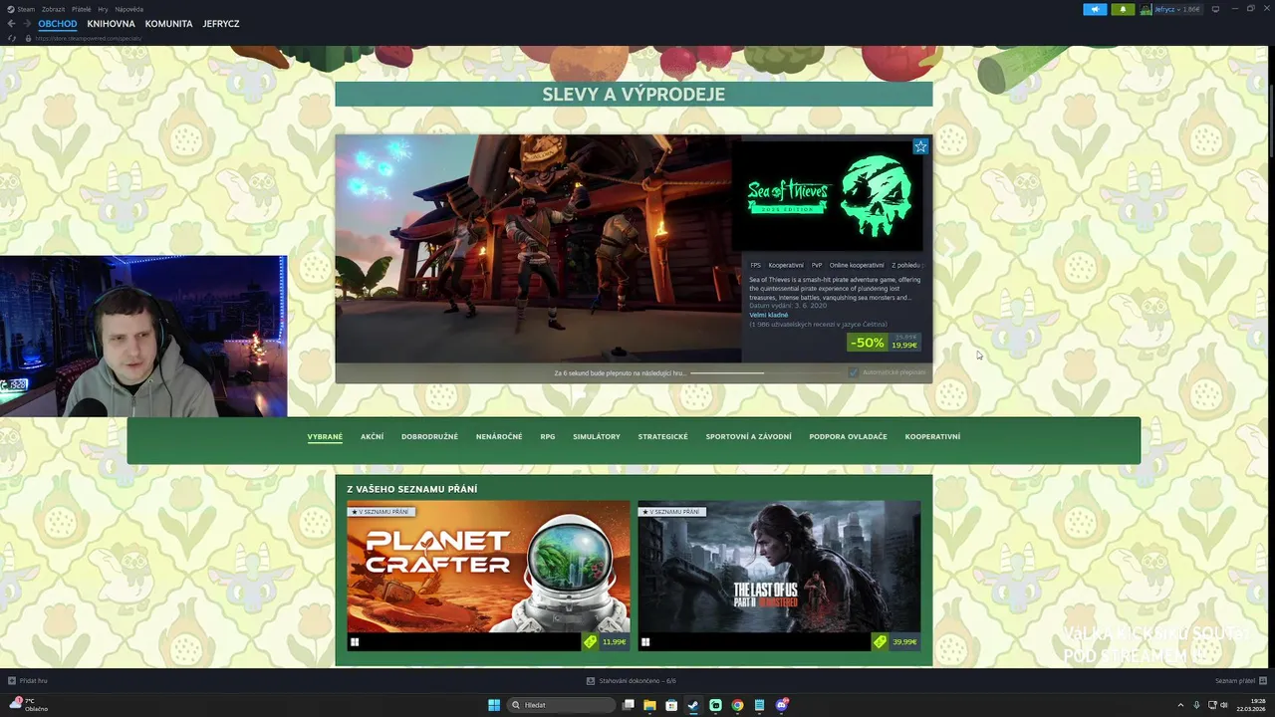This screenshot has width=1275, height=717.
Task: Switch to Big Picture mode icon
Action: [x=1215, y=9]
